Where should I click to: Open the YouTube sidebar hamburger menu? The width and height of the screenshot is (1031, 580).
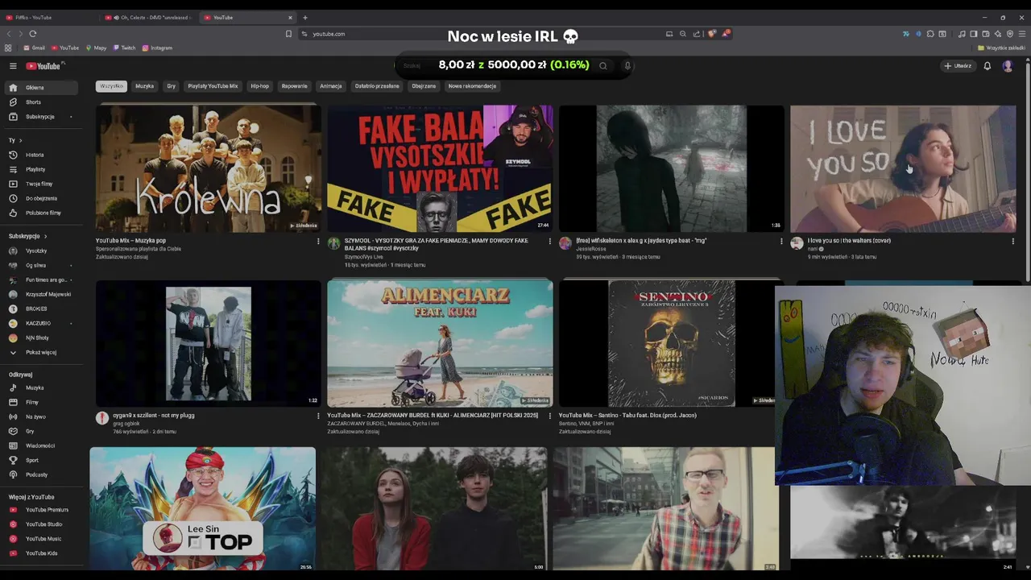click(13, 66)
